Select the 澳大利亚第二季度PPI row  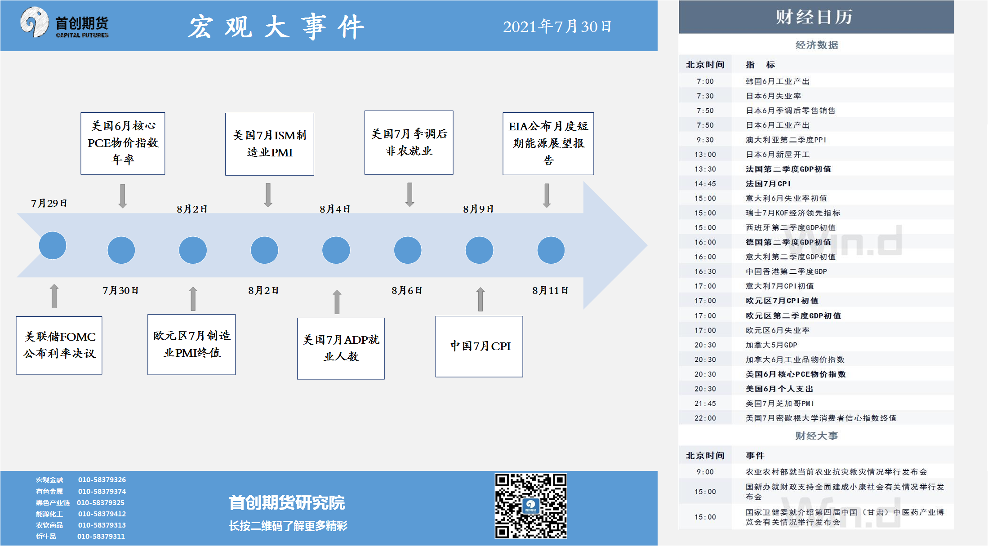(816, 140)
